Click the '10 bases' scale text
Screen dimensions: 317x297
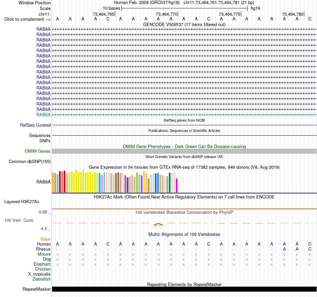[x=111, y=8]
